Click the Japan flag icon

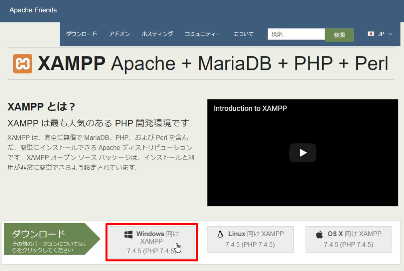pos(371,34)
